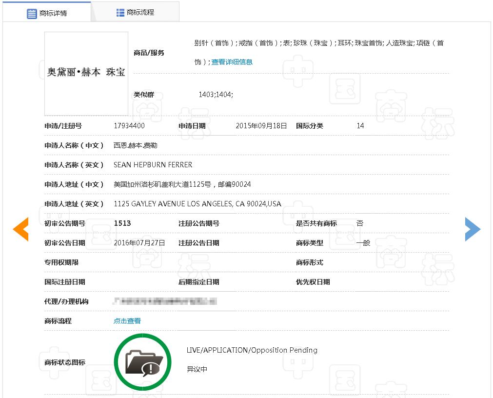The image size is (493, 398).
Task: Click the 申请人地址（英文） label
Action: point(74,204)
